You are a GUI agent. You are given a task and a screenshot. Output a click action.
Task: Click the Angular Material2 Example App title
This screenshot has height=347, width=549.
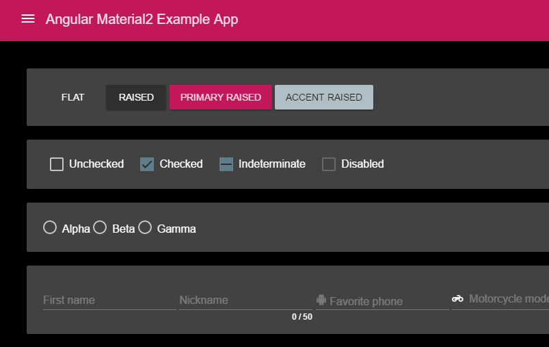[142, 19]
